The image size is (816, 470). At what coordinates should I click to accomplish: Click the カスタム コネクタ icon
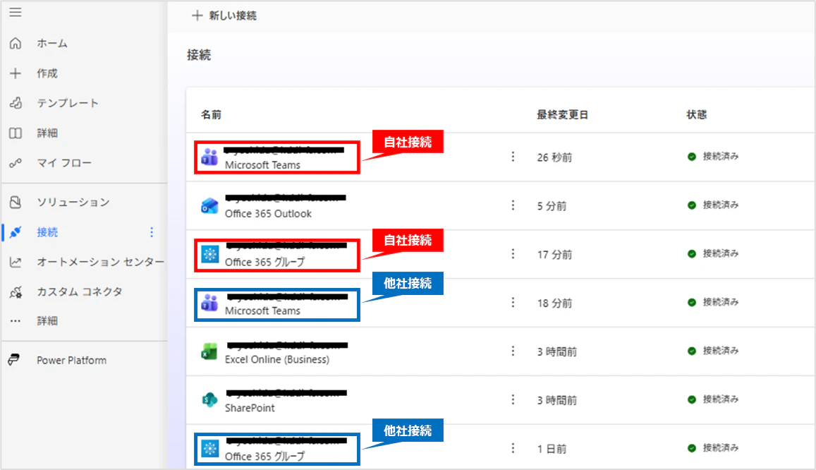tap(16, 292)
